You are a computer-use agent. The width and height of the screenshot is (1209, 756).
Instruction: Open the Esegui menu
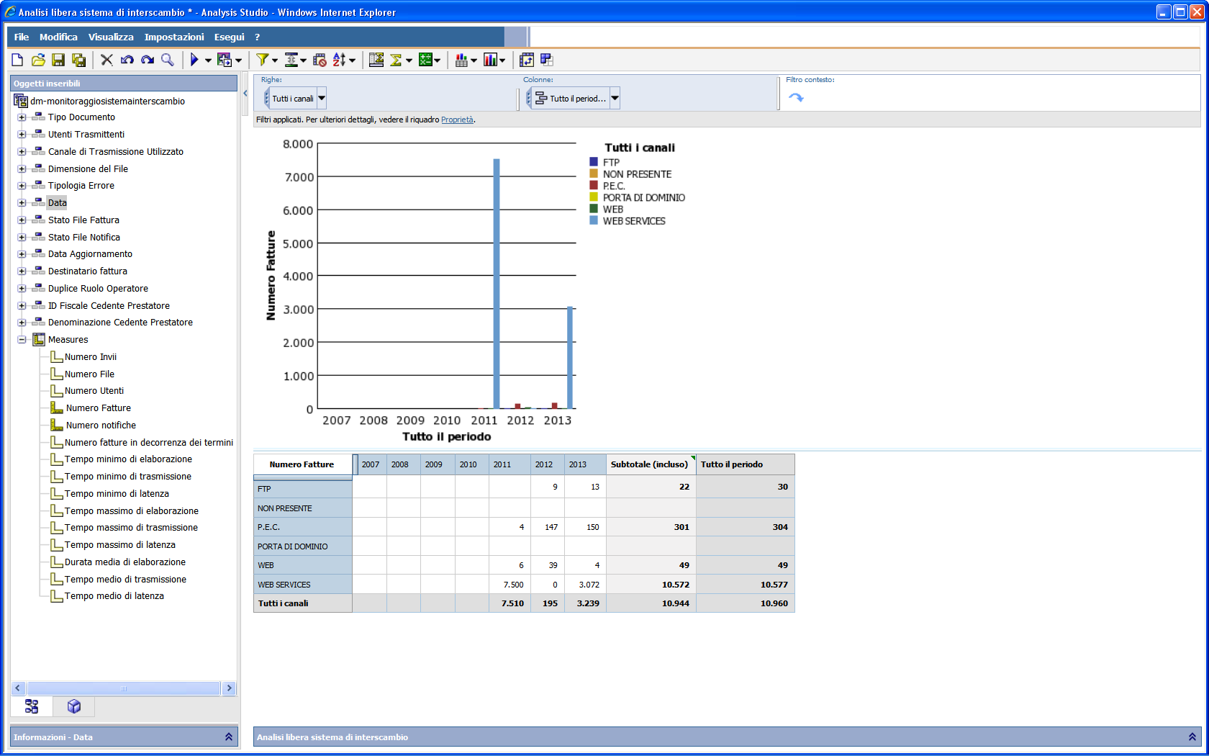click(x=229, y=37)
